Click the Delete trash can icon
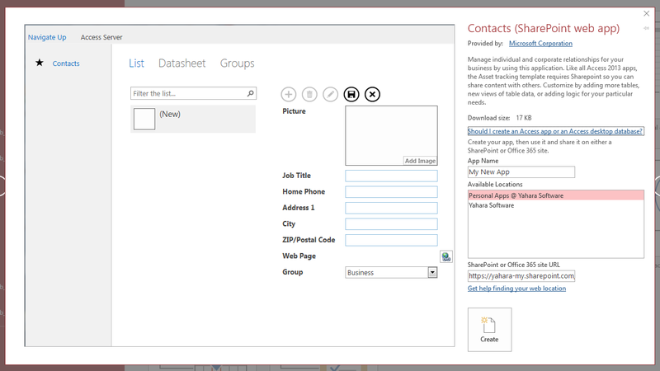This screenshot has height=371, width=660. click(309, 95)
